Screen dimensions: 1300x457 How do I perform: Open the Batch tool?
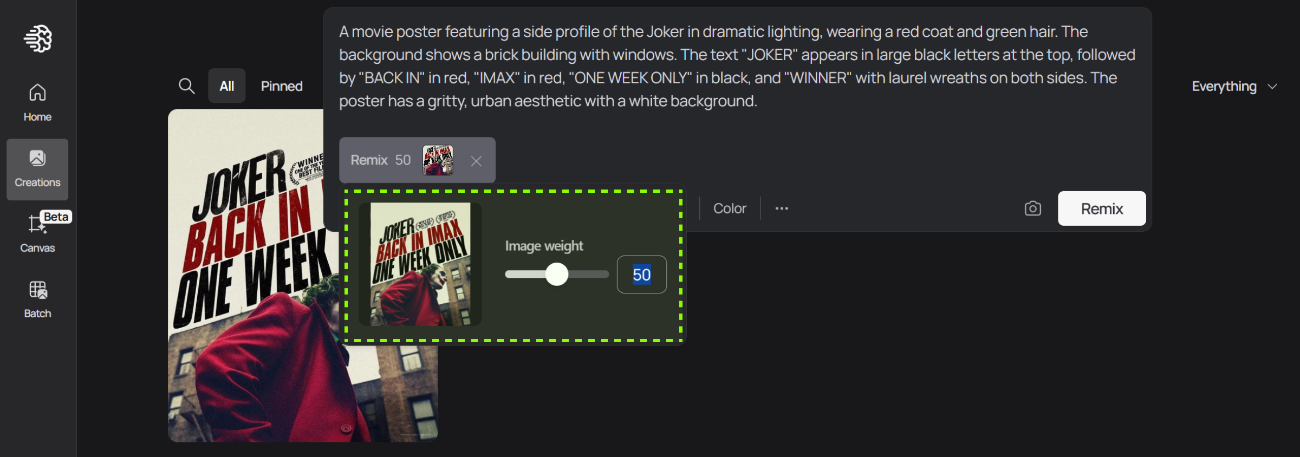tap(37, 299)
